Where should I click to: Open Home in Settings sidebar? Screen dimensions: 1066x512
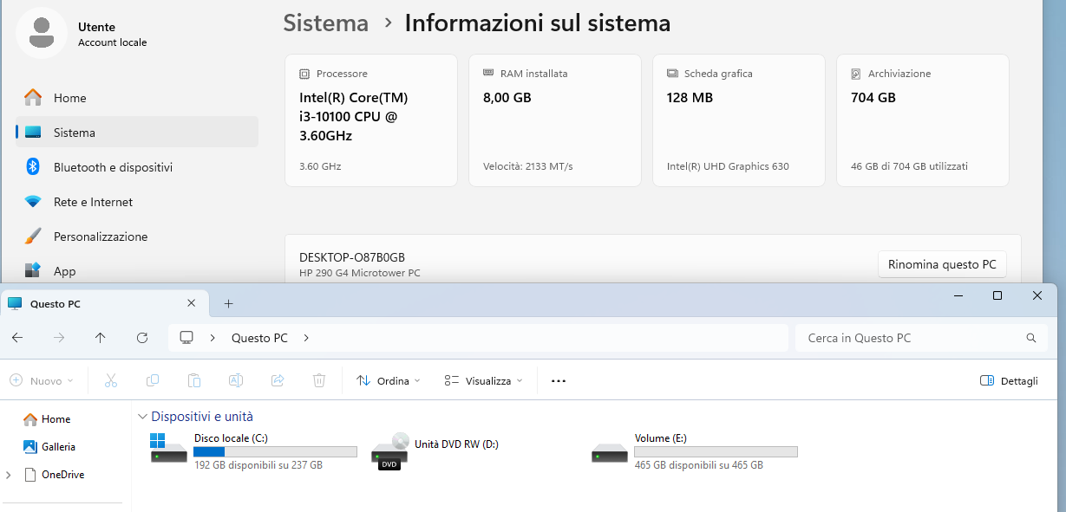pos(137,98)
